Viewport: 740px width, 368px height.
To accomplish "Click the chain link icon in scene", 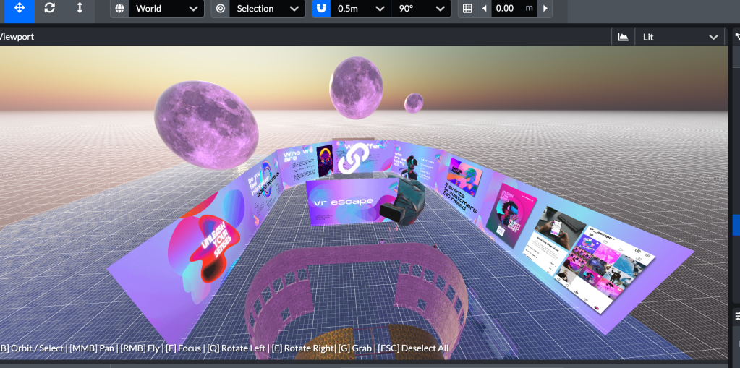I will [x=354, y=158].
